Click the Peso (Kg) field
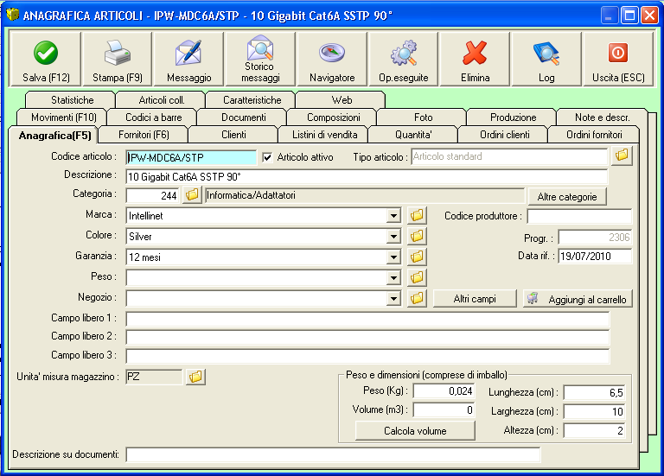This screenshot has height=476, width=664. pyautogui.click(x=444, y=391)
